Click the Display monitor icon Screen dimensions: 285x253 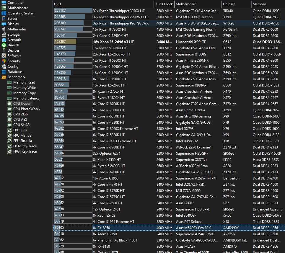[4, 24]
